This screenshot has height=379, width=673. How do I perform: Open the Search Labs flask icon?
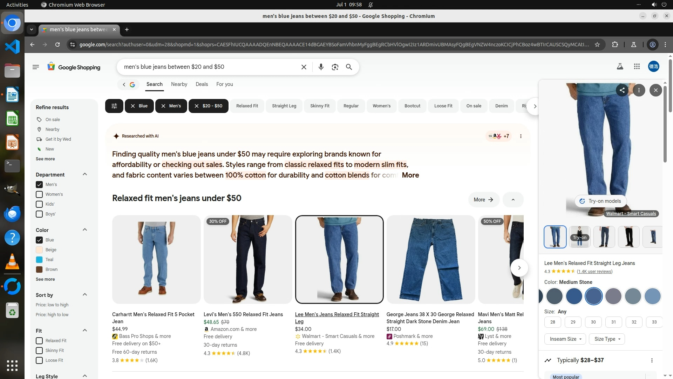pos(620,66)
